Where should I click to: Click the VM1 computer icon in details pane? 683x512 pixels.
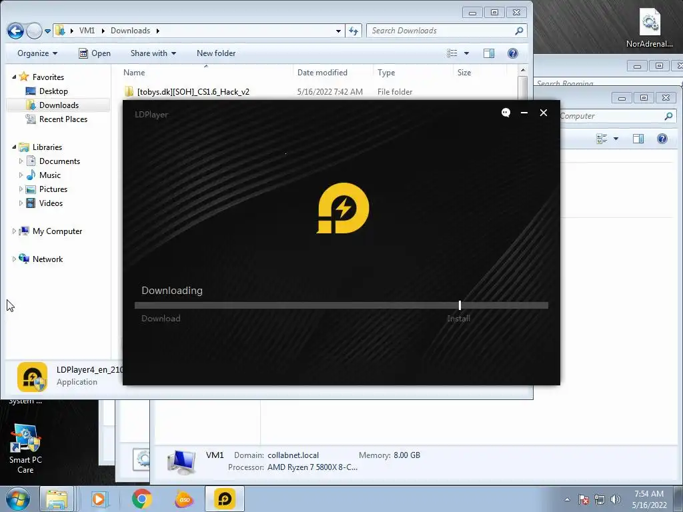coord(181,463)
